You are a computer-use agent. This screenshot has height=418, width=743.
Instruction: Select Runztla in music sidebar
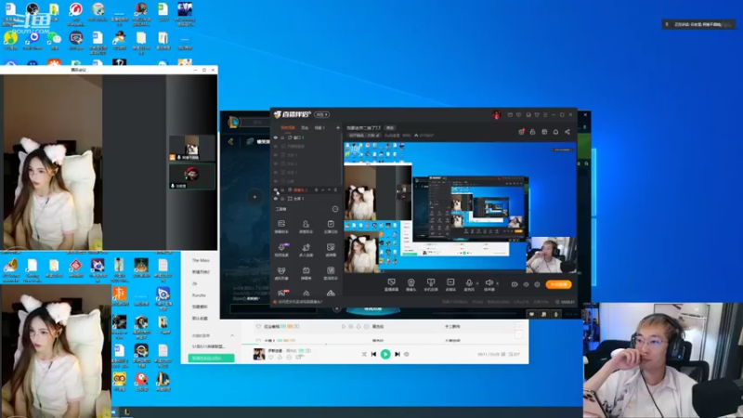(199, 295)
